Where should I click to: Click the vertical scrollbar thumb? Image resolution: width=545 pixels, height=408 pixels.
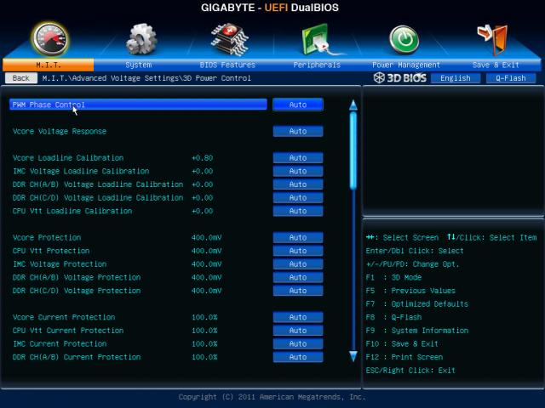click(353, 151)
